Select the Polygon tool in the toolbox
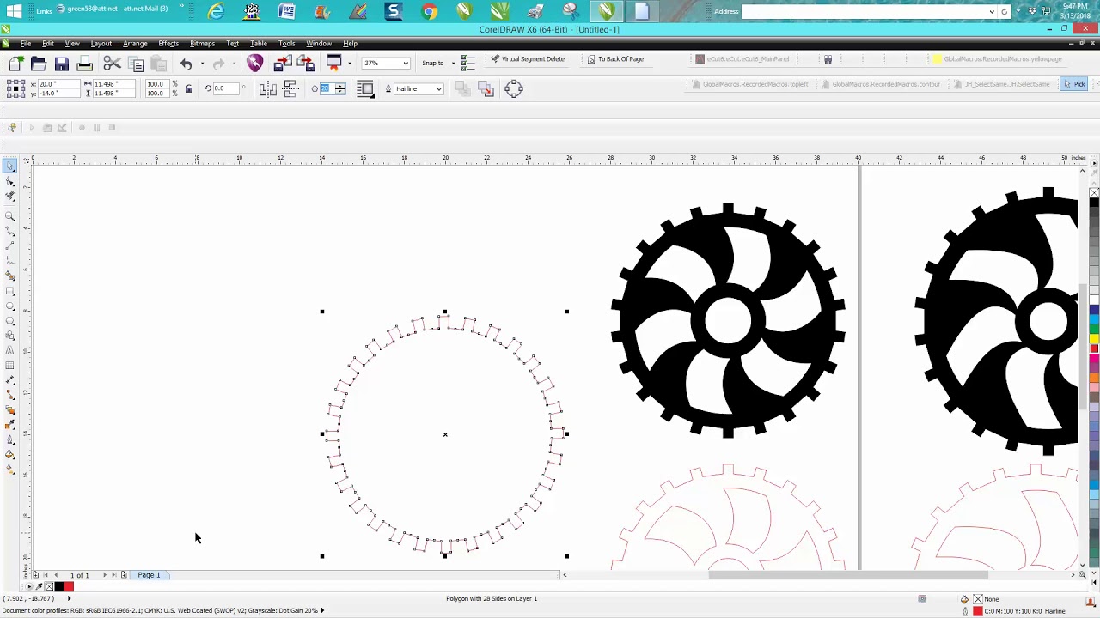1100x618 pixels. point(10,321)
